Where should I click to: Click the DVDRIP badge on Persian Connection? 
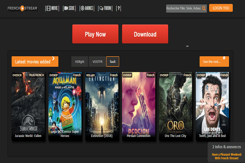coord(127,75)
